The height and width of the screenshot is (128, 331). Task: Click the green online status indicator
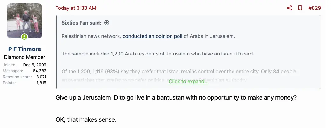coord(24,37)
